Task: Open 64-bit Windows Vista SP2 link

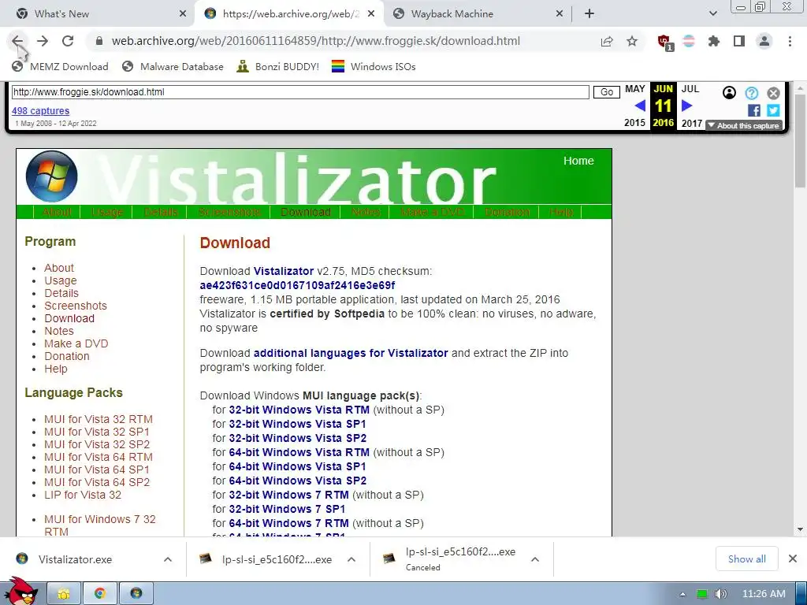Action: (297, 481)
